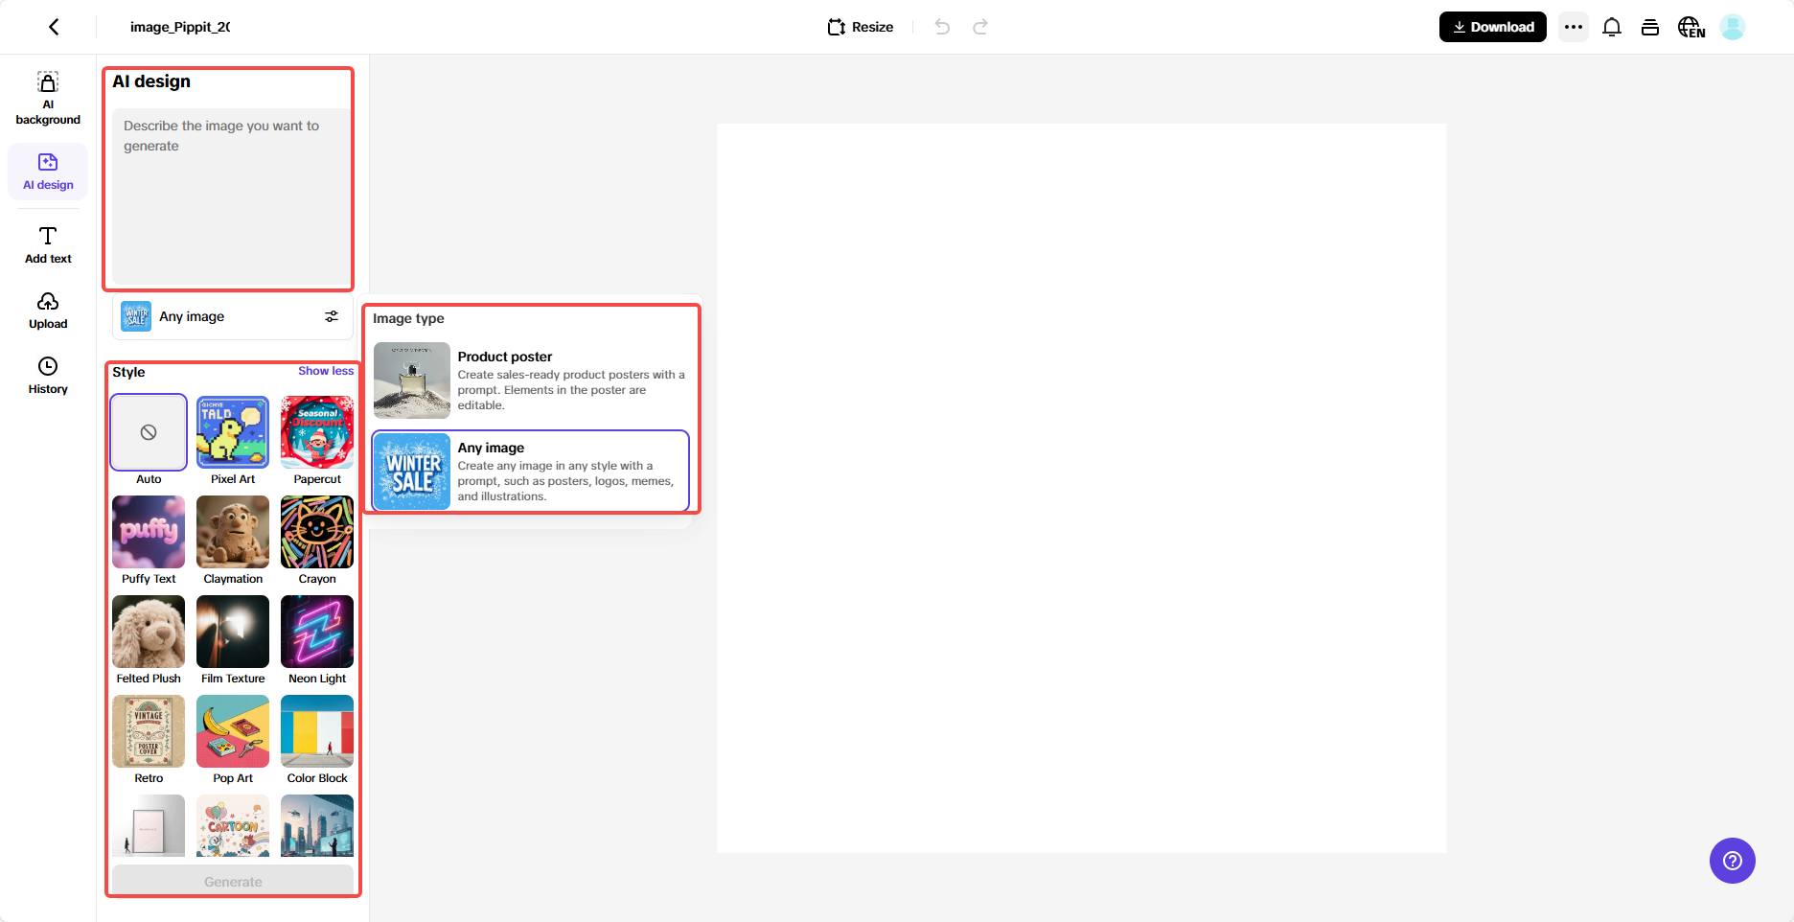Open the help question mark button
1794x922 pixels.
point(1733,861)
